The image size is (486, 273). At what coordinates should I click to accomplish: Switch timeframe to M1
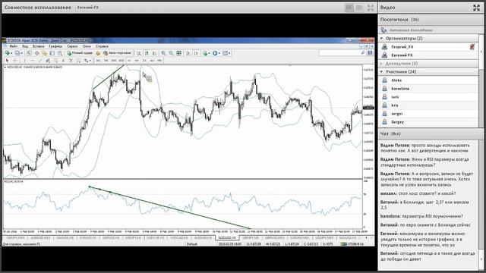98,61
